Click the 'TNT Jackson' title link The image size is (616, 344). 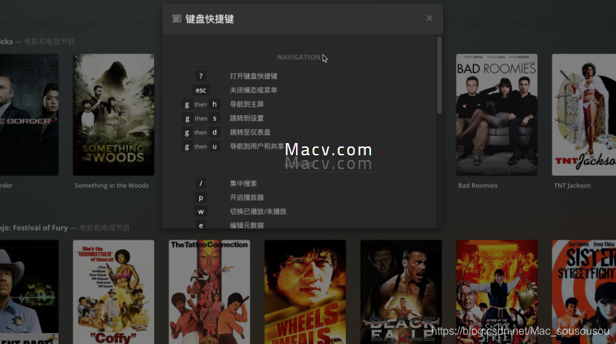(x=572, y=185)
